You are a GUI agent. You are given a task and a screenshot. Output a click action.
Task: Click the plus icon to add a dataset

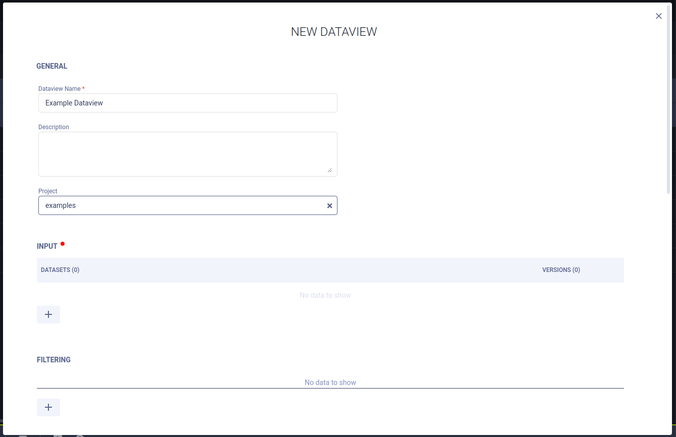click(x=48, y=314)
